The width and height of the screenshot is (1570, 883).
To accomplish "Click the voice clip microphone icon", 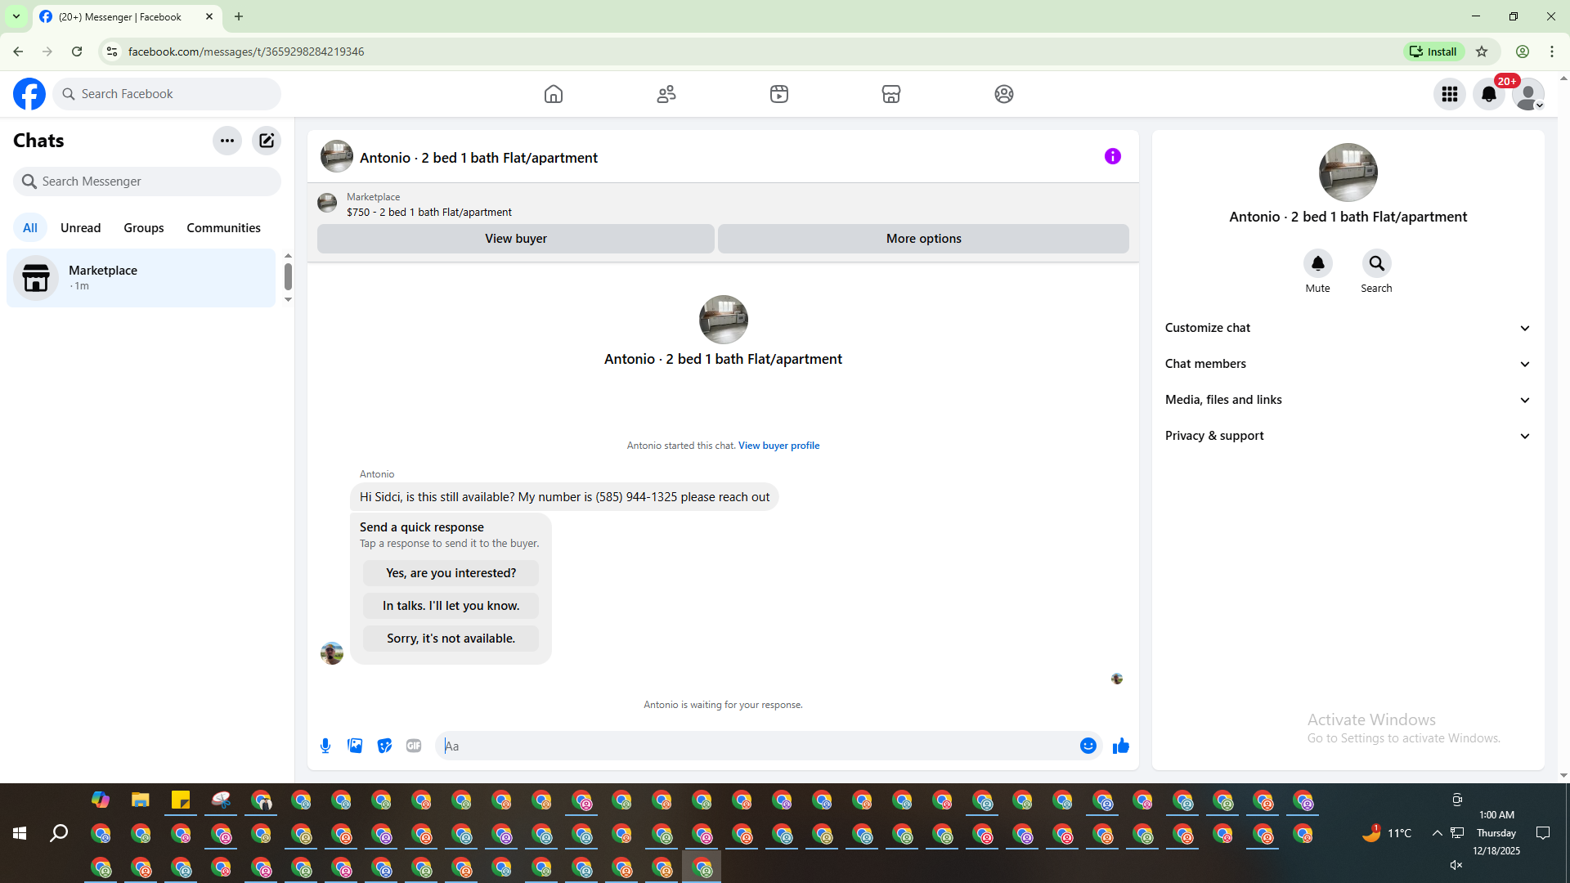I will point(325,746).
